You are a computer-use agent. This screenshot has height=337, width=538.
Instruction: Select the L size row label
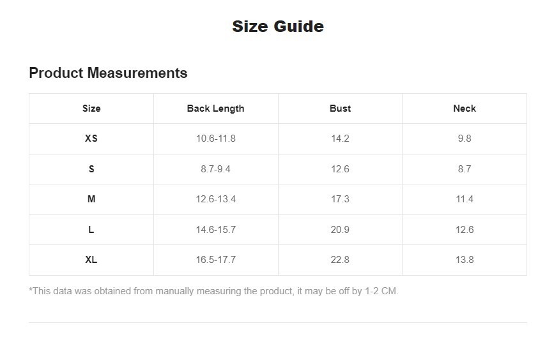(x=91, y=230)
